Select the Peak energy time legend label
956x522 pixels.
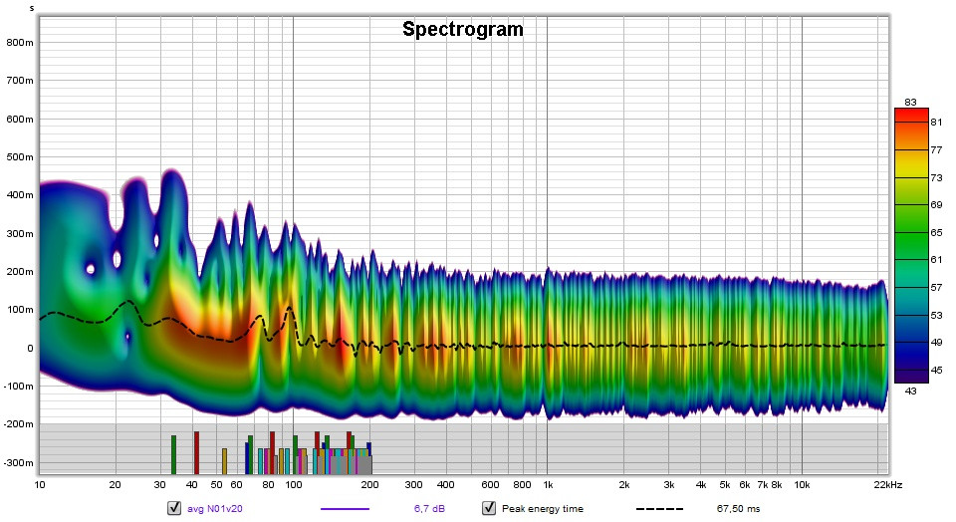point(543,508)
